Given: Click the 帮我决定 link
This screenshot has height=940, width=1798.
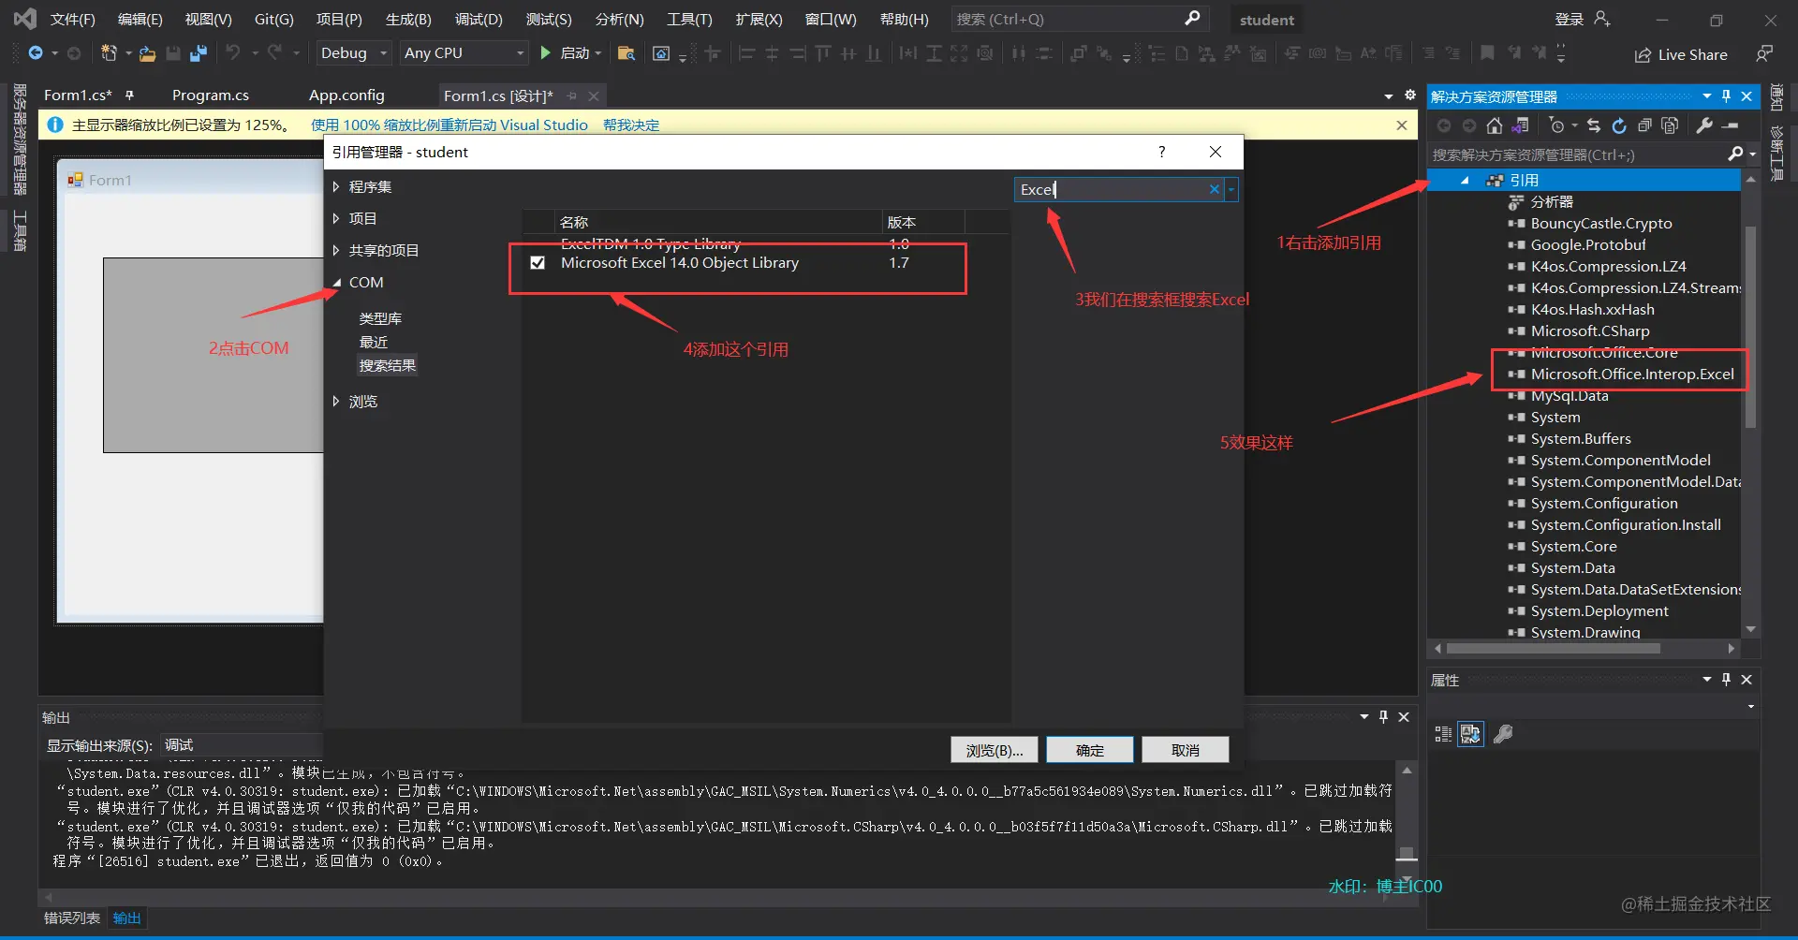Looking at the screenshot, I should tap(631, 125).
